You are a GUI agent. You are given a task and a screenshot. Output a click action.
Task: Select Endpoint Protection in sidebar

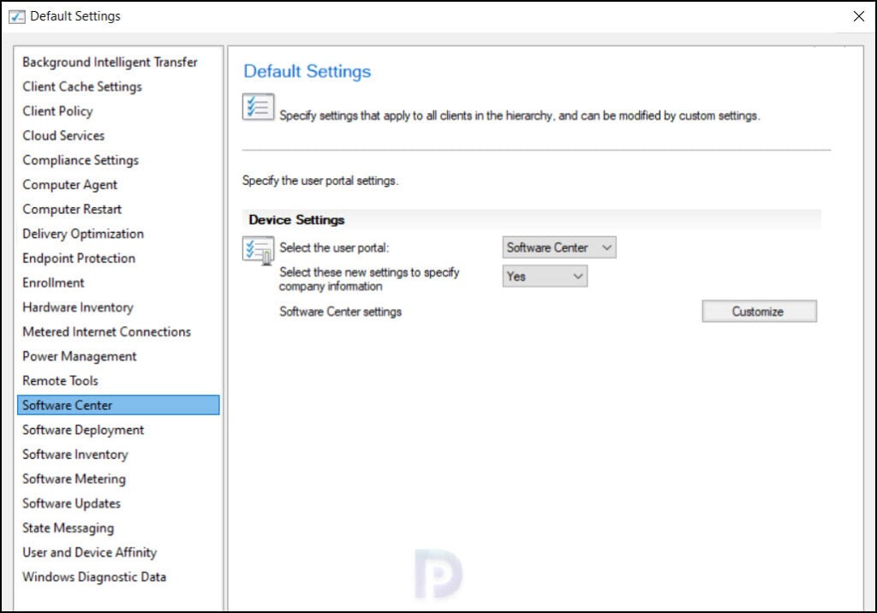[79, 259]
